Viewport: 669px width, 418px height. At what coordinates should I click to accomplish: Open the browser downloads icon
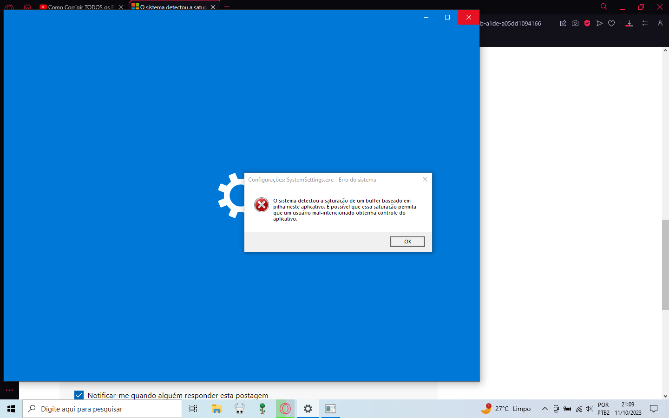pyautogui.click(x=630, y=23)
